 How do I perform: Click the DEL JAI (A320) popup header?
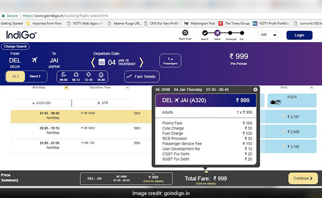tap(206, 100)
